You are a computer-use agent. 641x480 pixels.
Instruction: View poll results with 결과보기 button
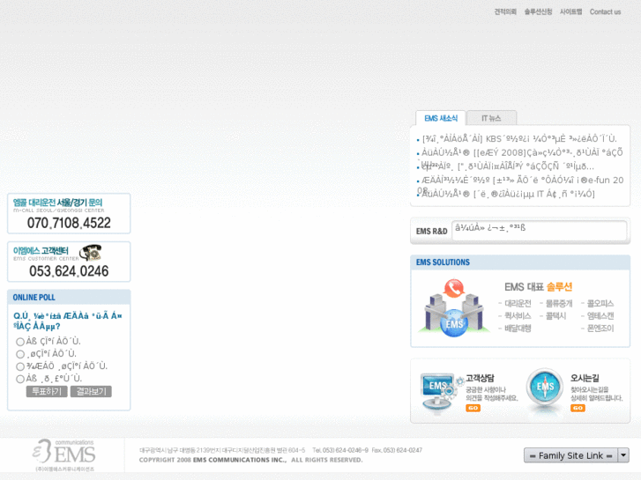coord(91,391)
